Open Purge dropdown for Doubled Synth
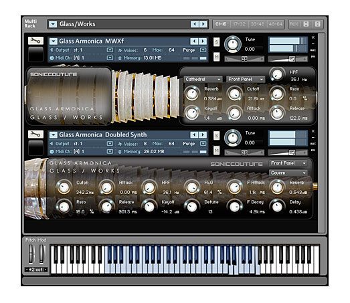The height and width of the screenshot is (303, 350). [x=203, y=143]
